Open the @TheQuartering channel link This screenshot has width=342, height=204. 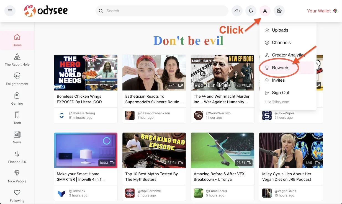pyautogui.click(x=82, y=113)
